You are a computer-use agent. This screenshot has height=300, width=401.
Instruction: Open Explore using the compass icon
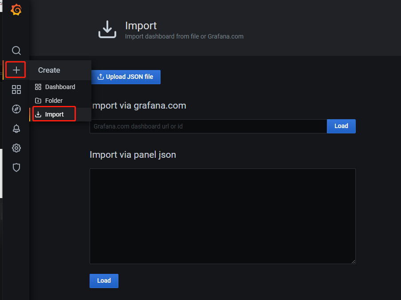[x=16, y=109]
